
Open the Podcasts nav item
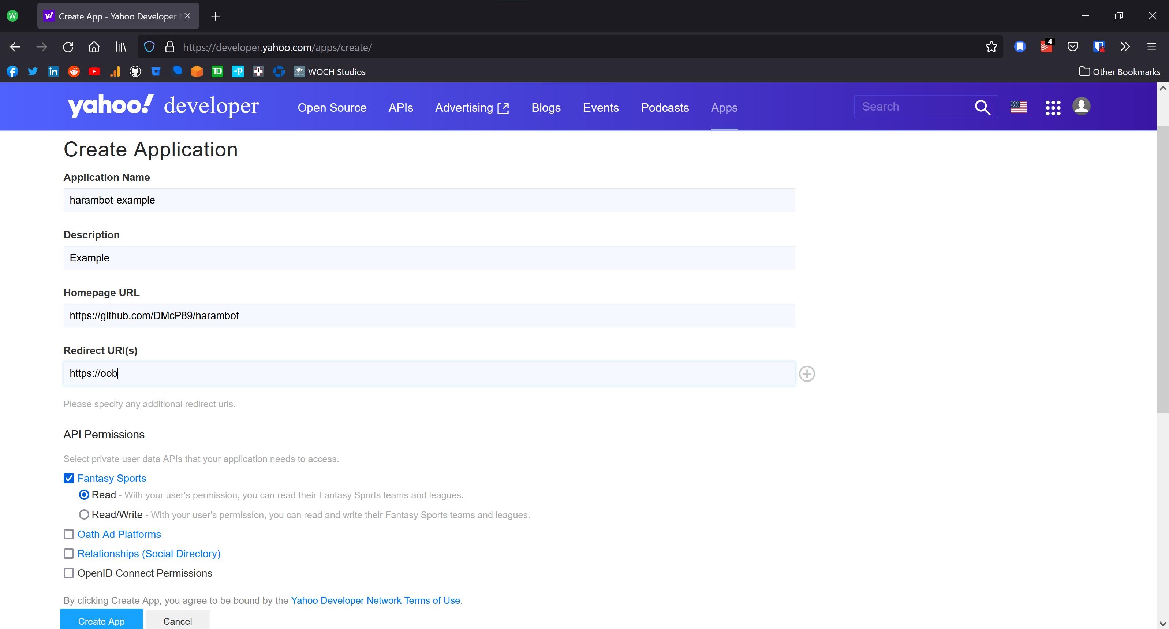664,108
